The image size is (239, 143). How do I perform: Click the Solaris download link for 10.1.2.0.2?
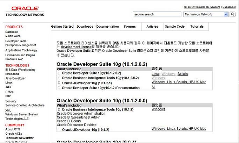point(183,74)
